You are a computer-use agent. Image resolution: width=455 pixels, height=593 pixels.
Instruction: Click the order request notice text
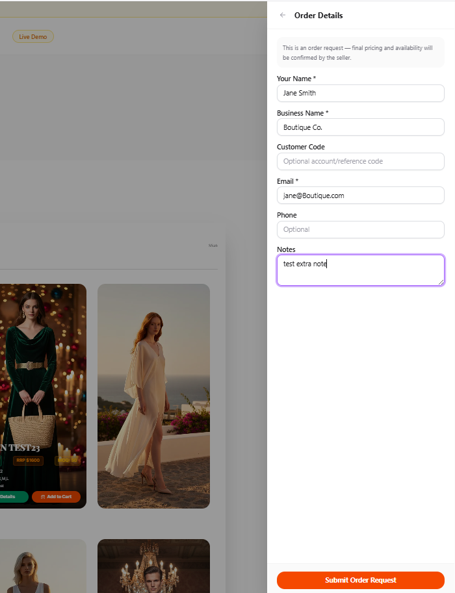[x=357, y=53]
